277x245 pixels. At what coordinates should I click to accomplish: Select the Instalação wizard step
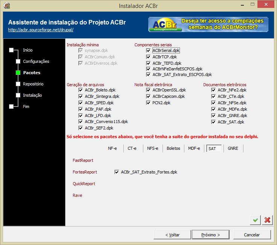[32, 95]
